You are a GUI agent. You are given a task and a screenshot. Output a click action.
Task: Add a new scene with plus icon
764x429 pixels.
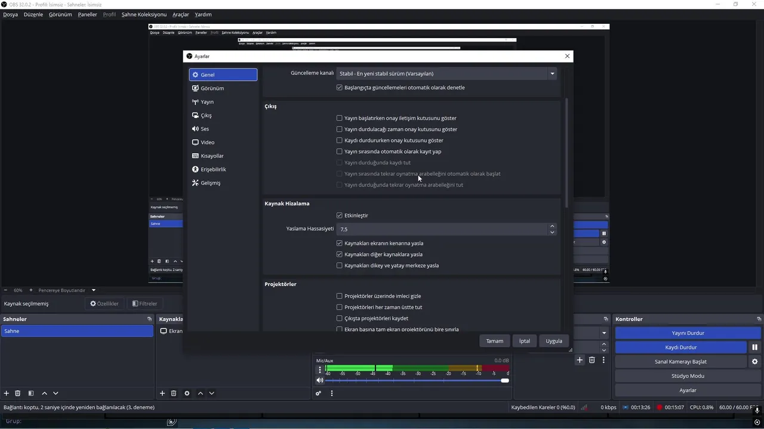(7, 393)
